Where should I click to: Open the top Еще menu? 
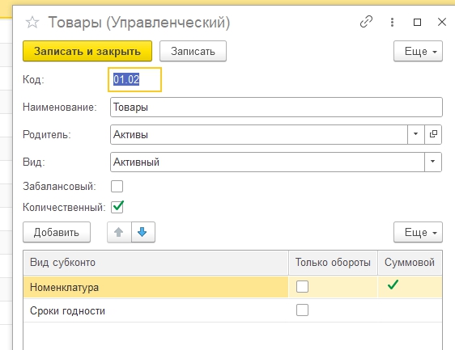tap(418, 51)
